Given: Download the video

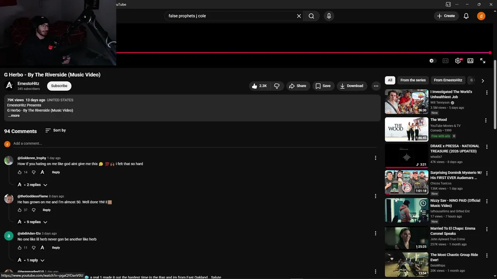Looking at the screenshot, I should [x=351, y=86].
